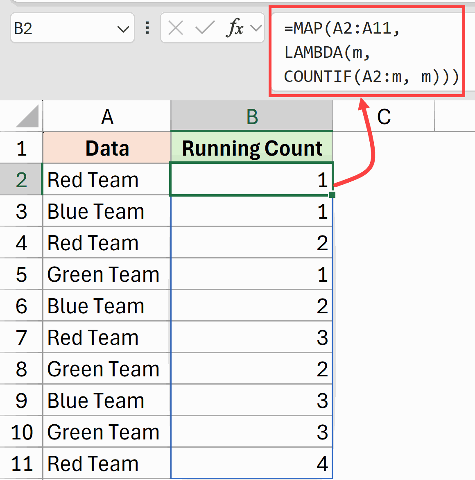Select the Green Team cell in row 10
Image resolution: width=475 pixels, height=480 pixels.
click(x=103, y=432)
